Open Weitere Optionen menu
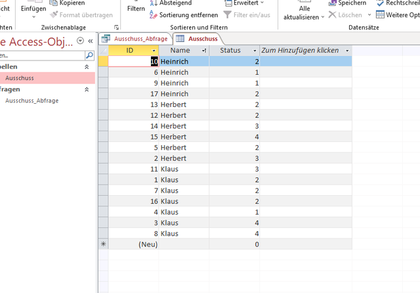Image resolution: width=420 pixels, height=293 pixels. click(398, 14)
